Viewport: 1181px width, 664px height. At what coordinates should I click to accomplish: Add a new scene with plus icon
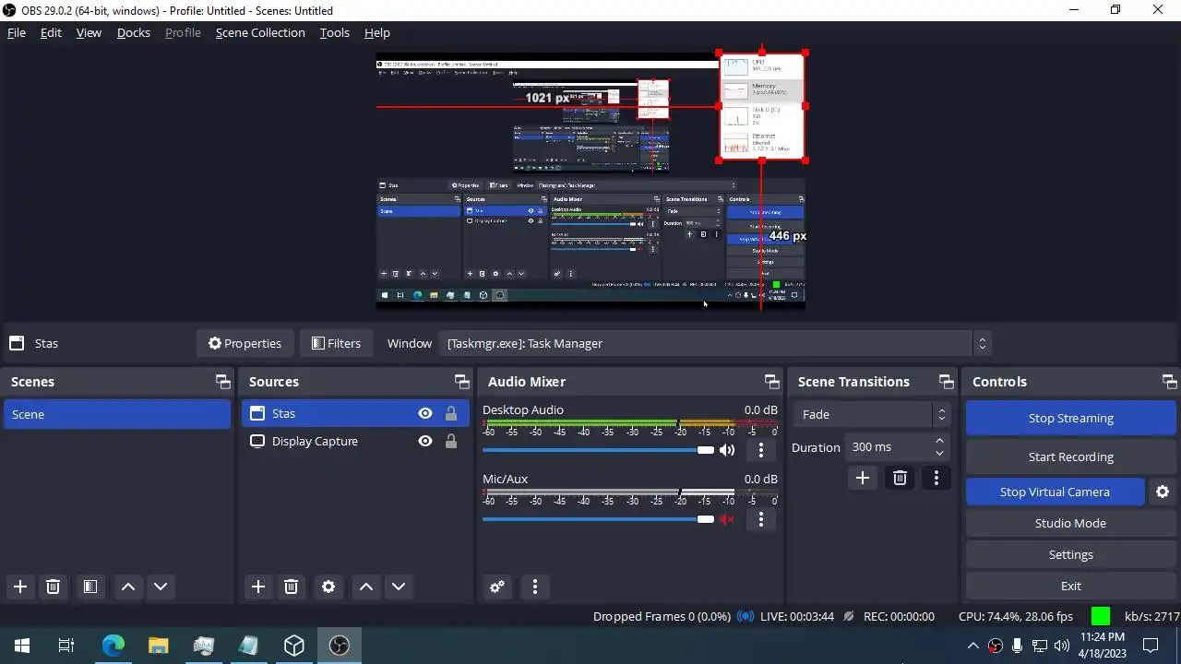click(20, 587)
